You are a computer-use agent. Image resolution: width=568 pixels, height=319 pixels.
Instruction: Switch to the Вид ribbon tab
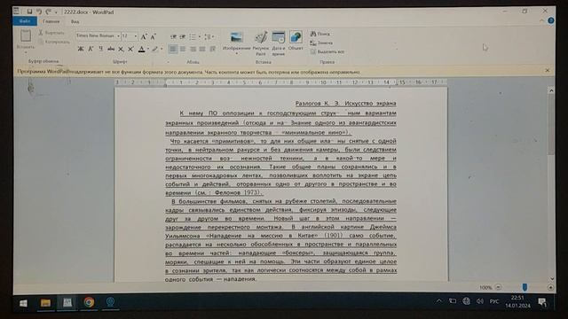[x=75, y=21]
